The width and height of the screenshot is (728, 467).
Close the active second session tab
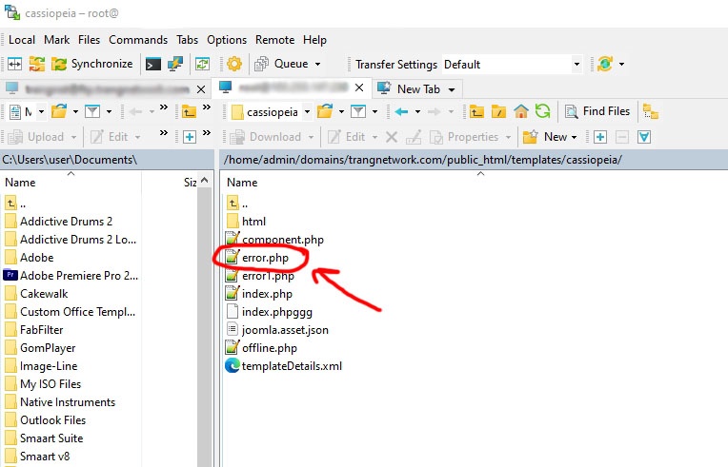359,88
